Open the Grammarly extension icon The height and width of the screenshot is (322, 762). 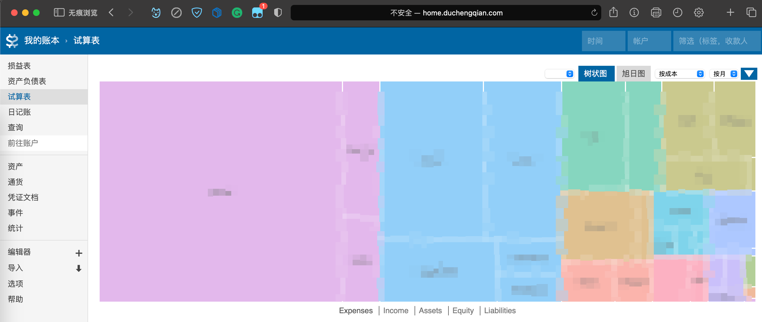237,13
